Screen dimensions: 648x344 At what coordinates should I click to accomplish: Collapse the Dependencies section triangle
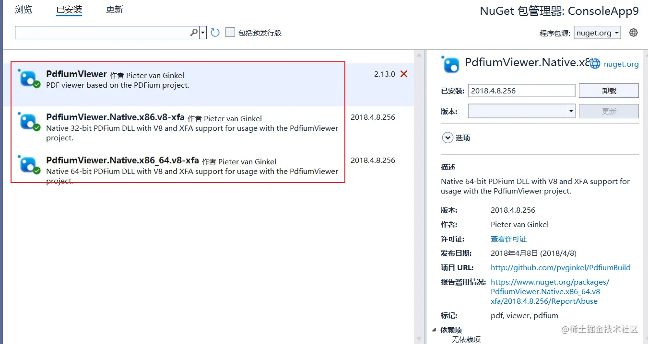point(435,330)
